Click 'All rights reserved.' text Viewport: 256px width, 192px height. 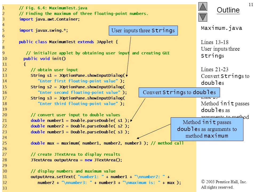point(217,187)
